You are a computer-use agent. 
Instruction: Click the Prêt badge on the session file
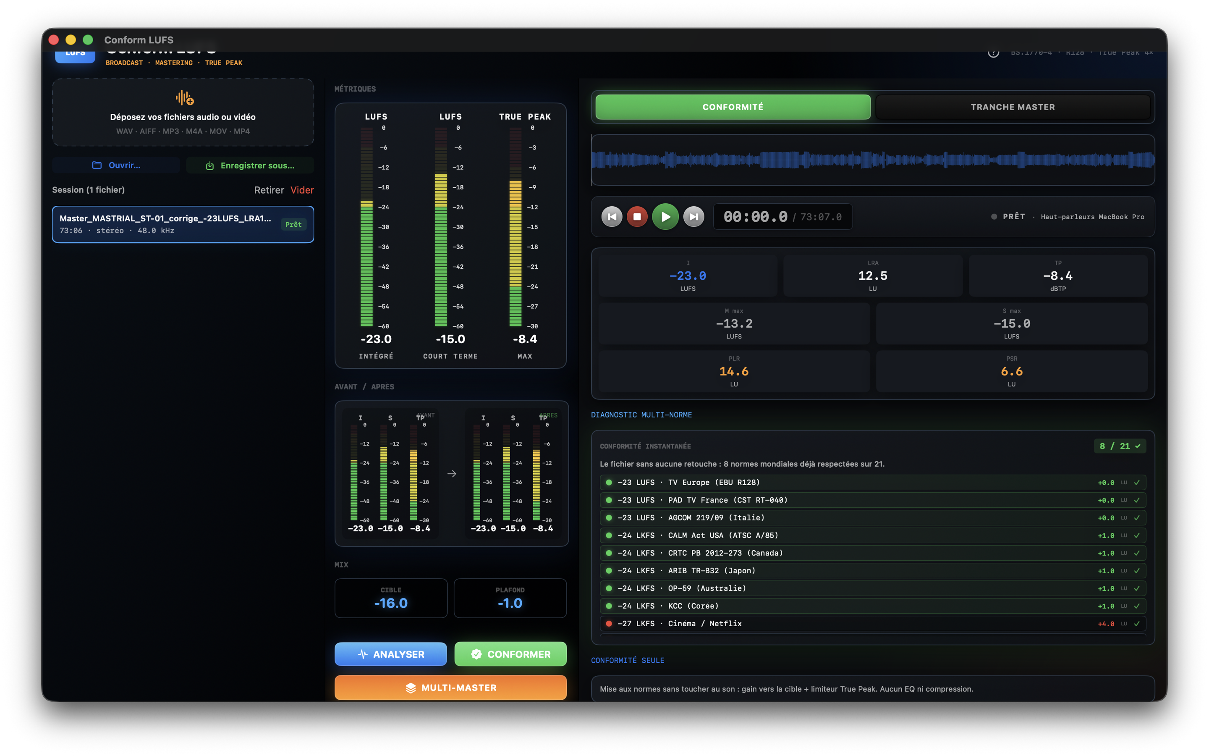[293, 225]
